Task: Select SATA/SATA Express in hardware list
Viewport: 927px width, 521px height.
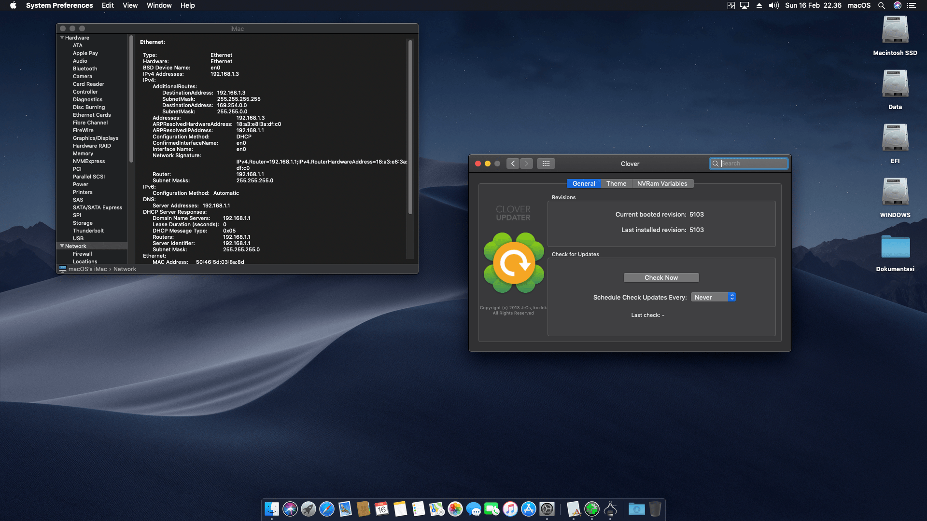Action: tap(98, 207)
